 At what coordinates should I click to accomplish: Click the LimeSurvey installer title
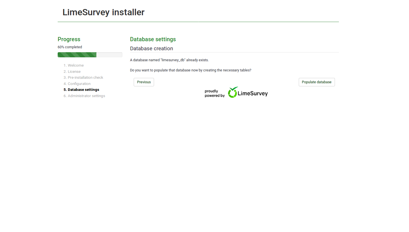point(103,12)
